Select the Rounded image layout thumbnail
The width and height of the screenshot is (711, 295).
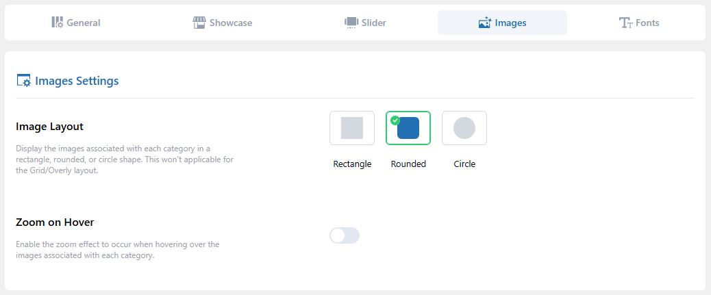408,128
